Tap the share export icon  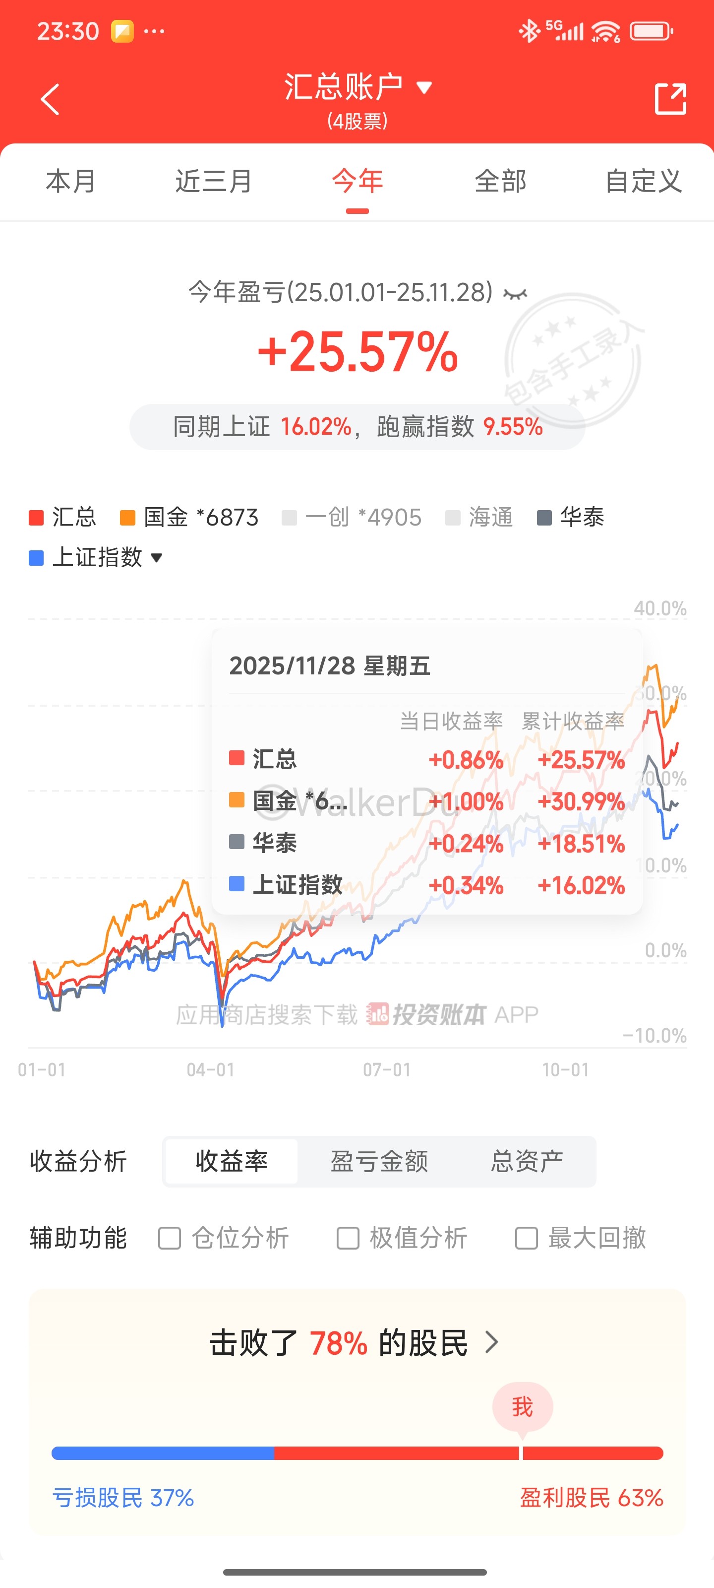(x=670, y=99)
